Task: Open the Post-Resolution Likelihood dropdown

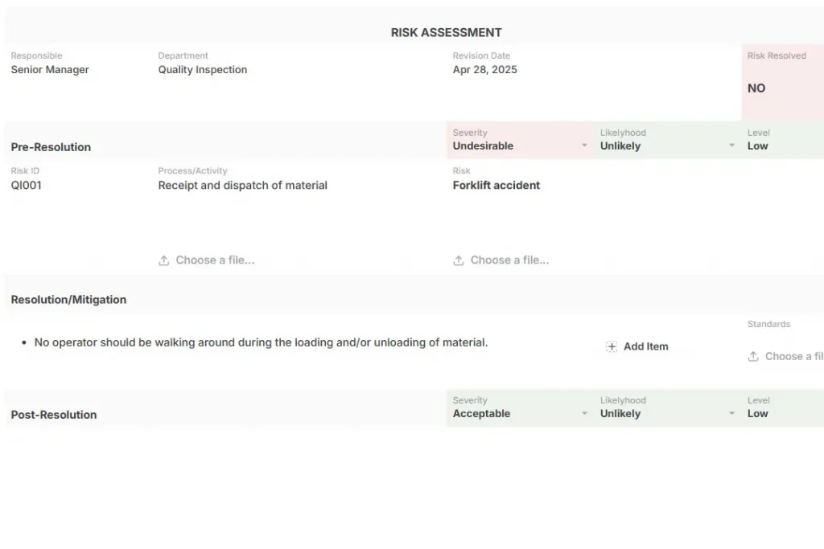Action: point(660,413)
